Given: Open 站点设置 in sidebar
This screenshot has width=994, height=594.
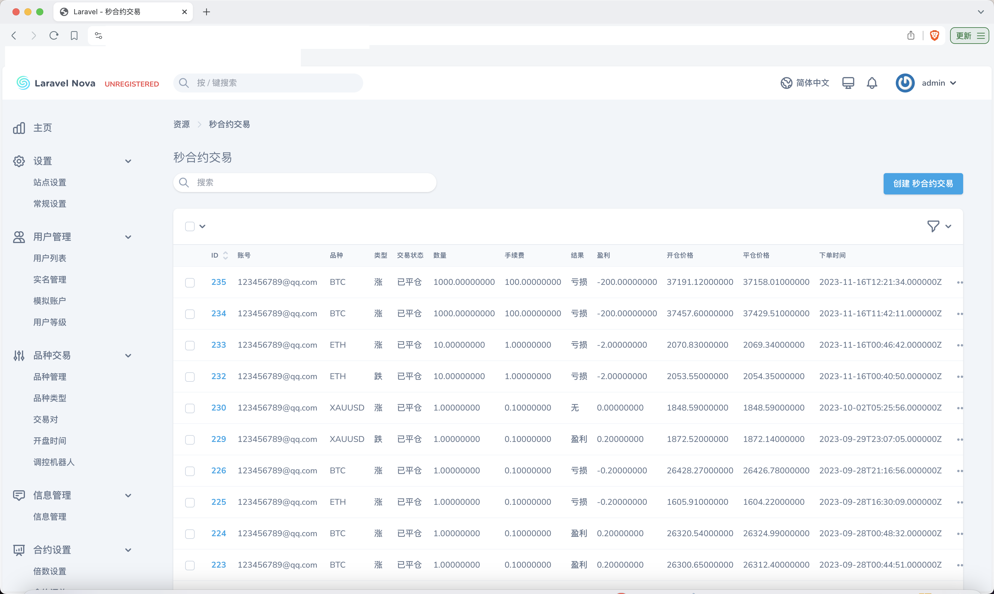Looking at the screenshot, I should (x=50, y=183).
